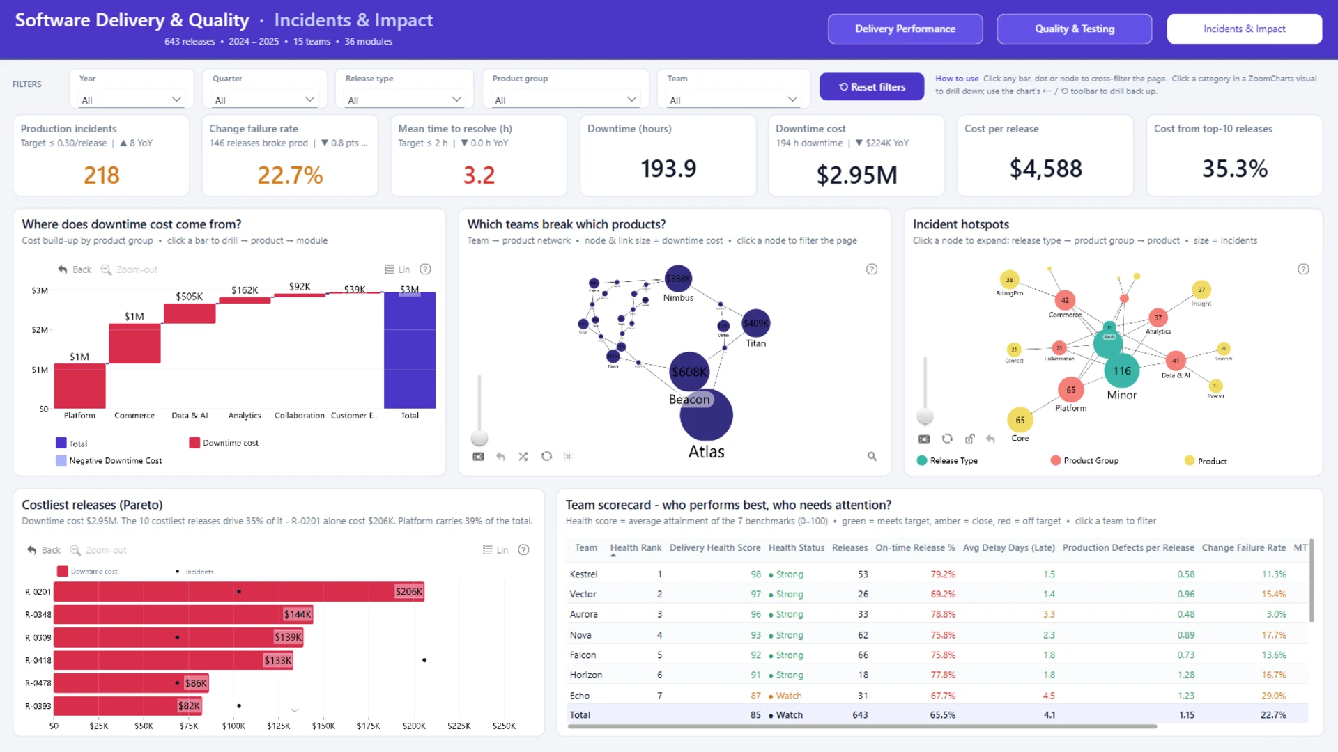Click the Kestrel team row in scorecard

tap(937, 574)
